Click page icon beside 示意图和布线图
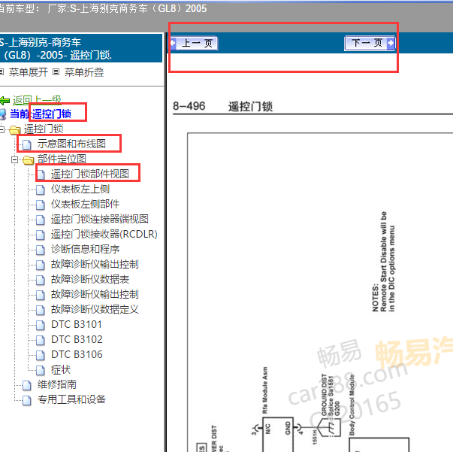The width and height of the screenshot is (453, 452). (x=27, y=144)
